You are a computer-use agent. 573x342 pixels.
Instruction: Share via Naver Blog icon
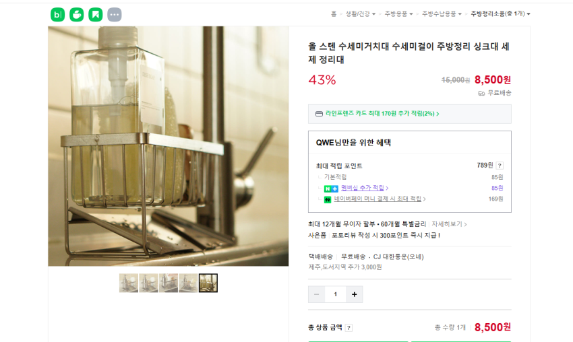(58, 15)
